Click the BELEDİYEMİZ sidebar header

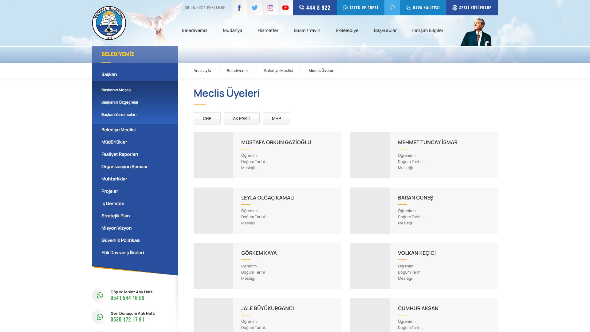(x=118, y=54)
